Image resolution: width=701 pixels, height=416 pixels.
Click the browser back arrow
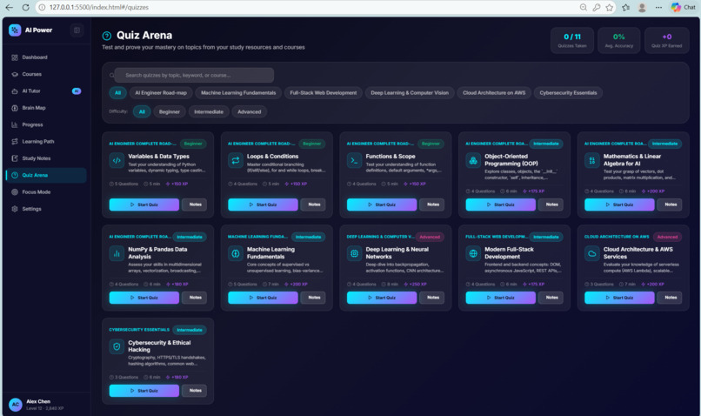(x=9, y=7)
